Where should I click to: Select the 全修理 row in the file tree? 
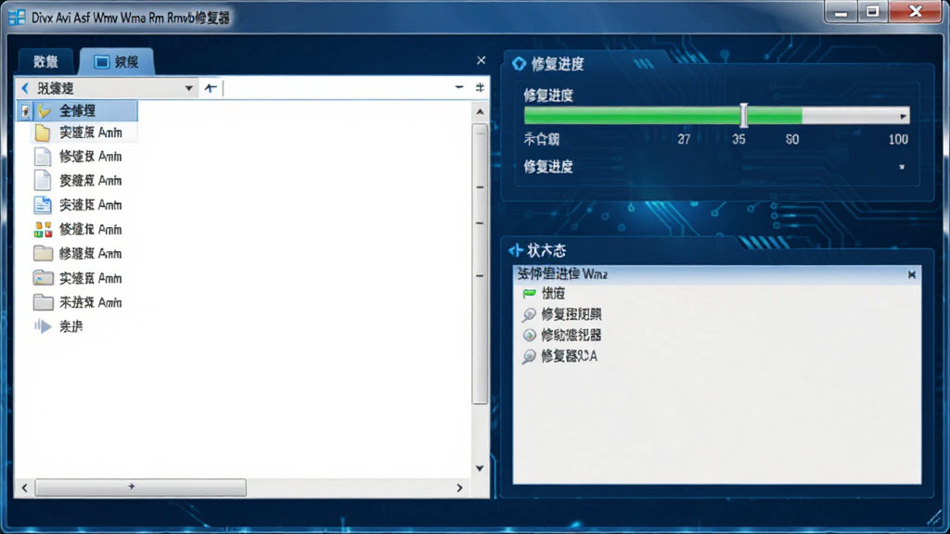[77, 111]
